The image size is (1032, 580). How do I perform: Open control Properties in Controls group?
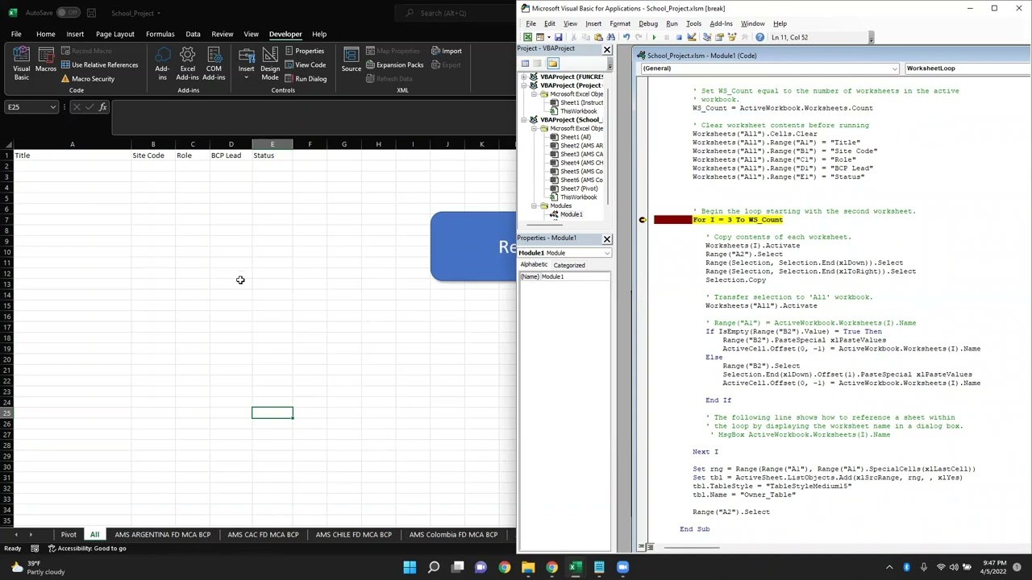[x=304, y=51]
